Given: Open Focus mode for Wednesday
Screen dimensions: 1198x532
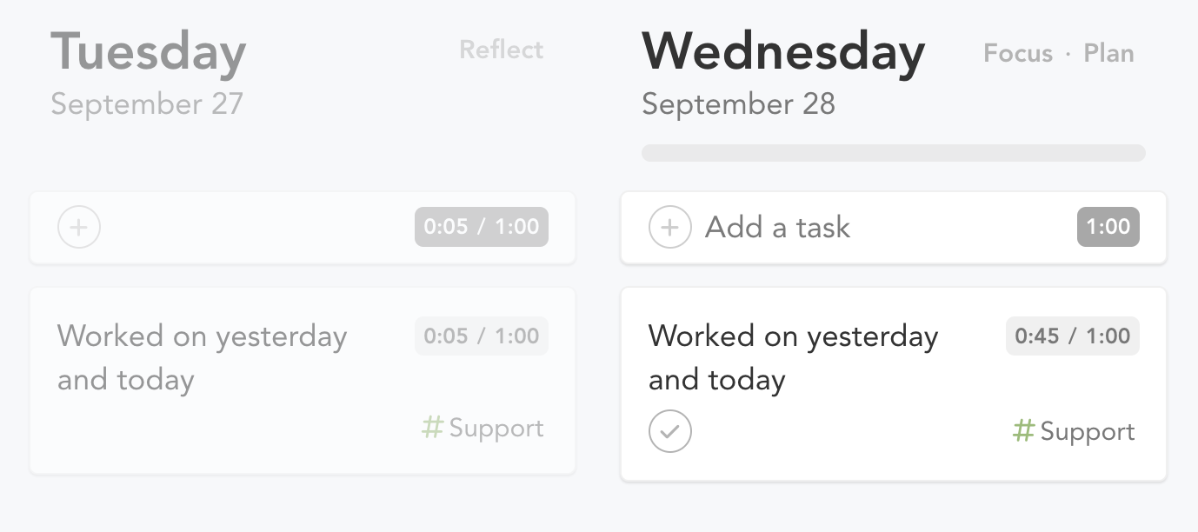Looking at the screenshot, I should point(1017,53).
